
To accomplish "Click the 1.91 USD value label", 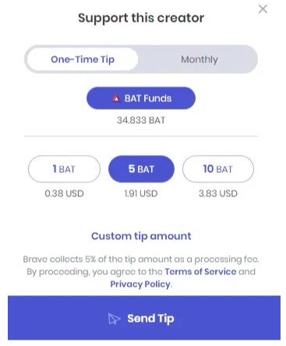I will pos(141,193).
